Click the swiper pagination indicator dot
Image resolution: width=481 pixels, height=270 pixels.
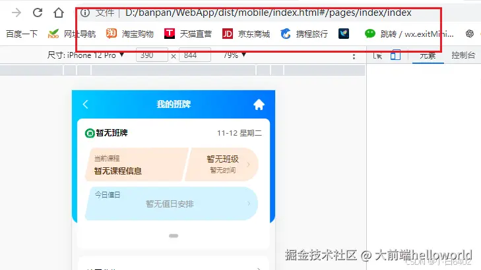174,236
